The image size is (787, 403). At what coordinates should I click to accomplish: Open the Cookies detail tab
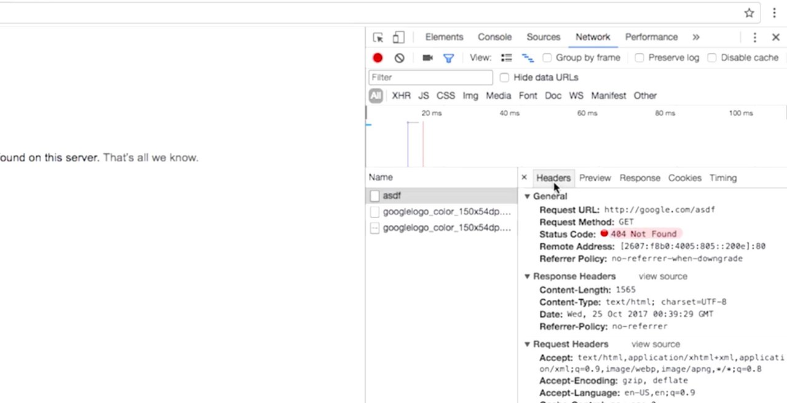tap(684, 178)
